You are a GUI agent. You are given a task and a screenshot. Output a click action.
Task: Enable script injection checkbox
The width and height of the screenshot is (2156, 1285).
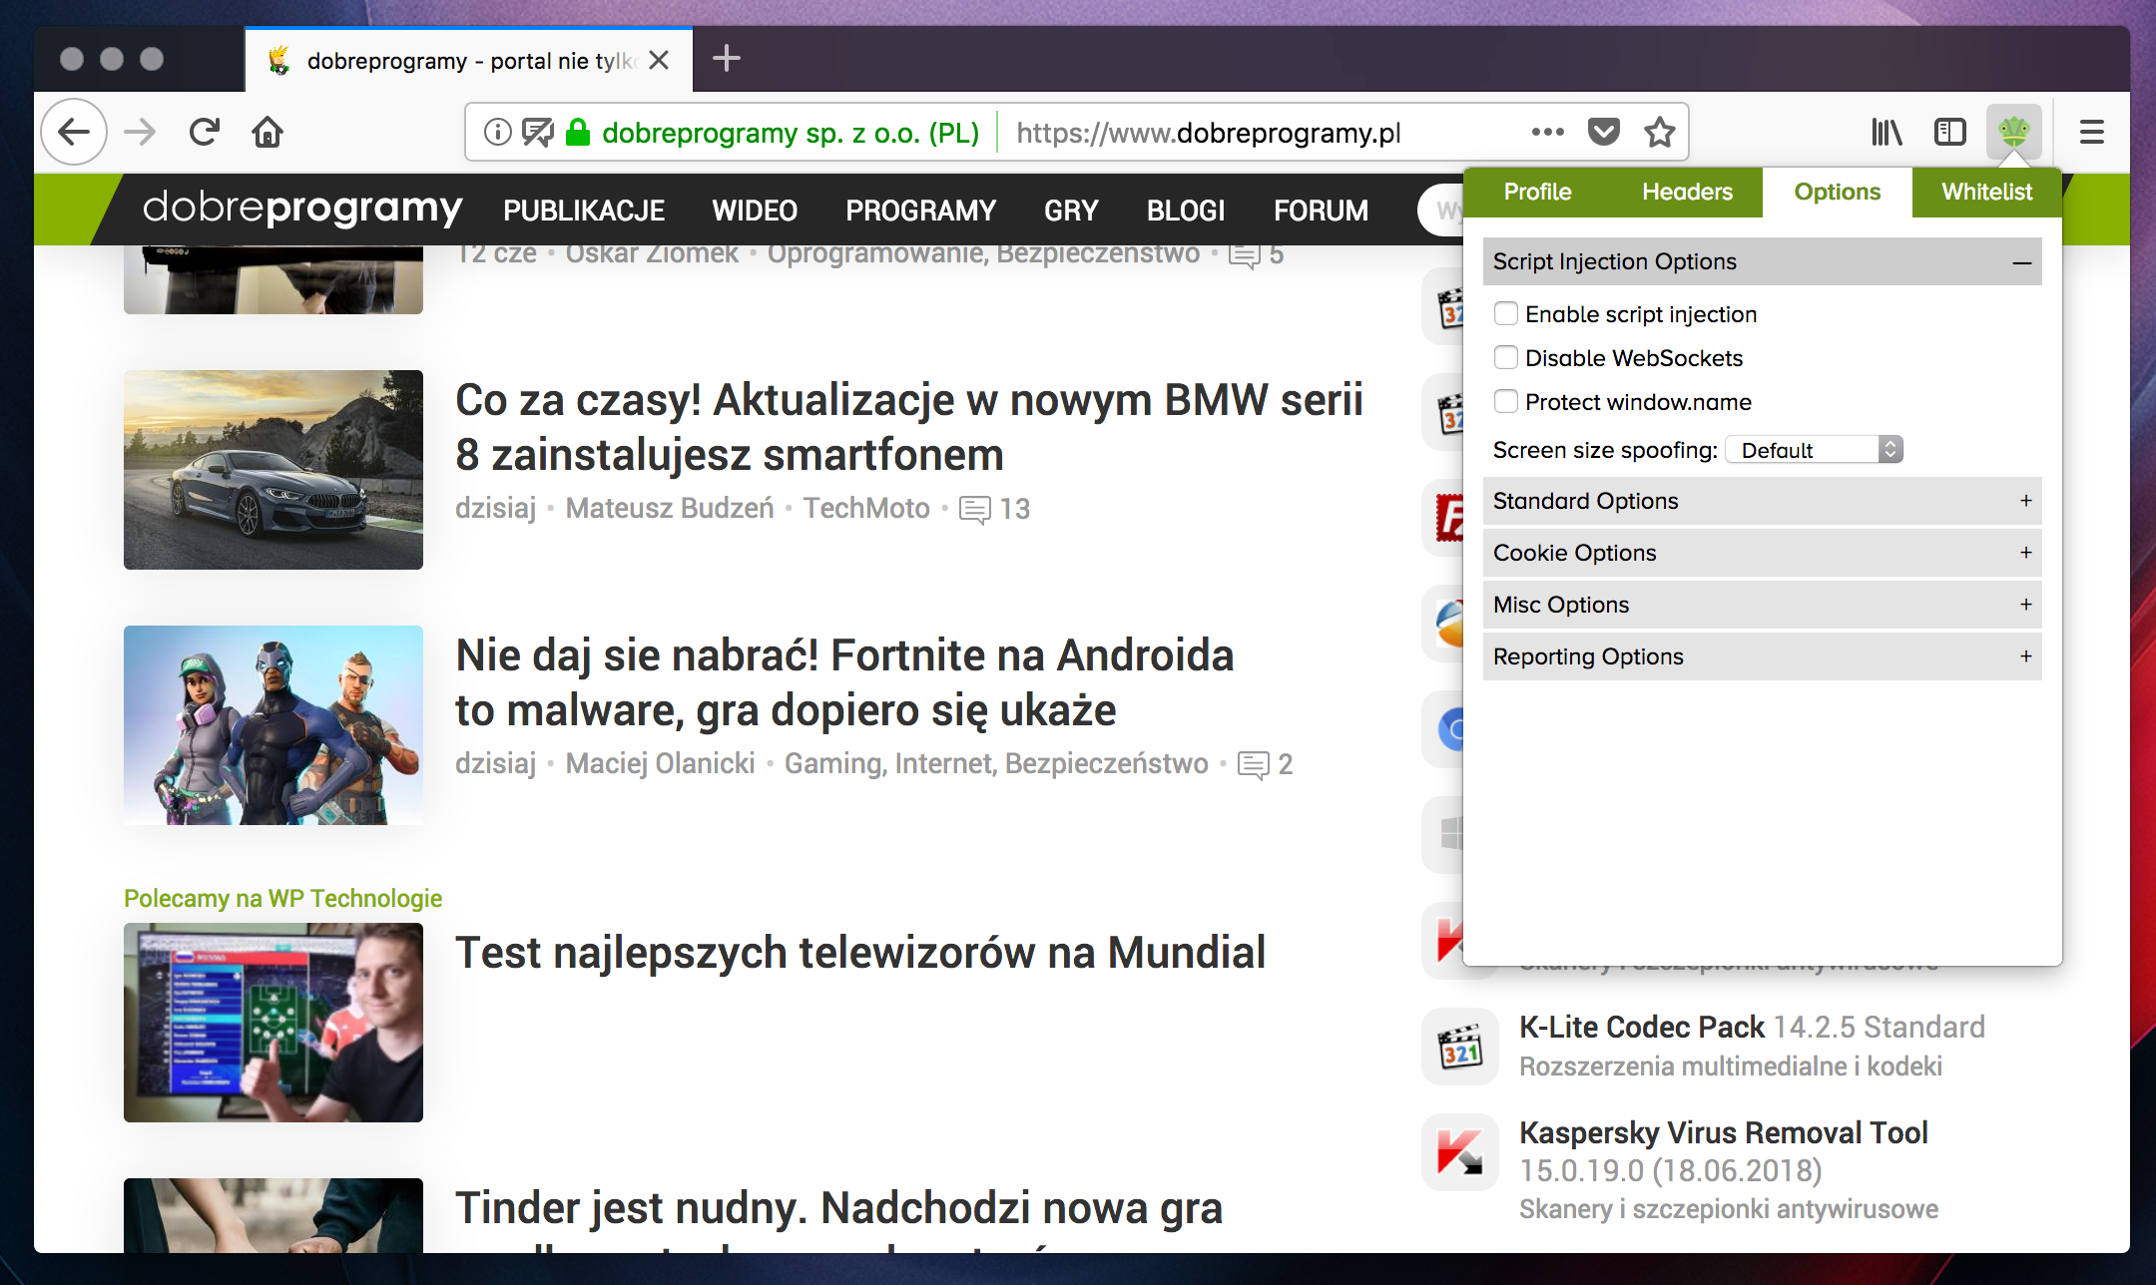point(1506,313)
